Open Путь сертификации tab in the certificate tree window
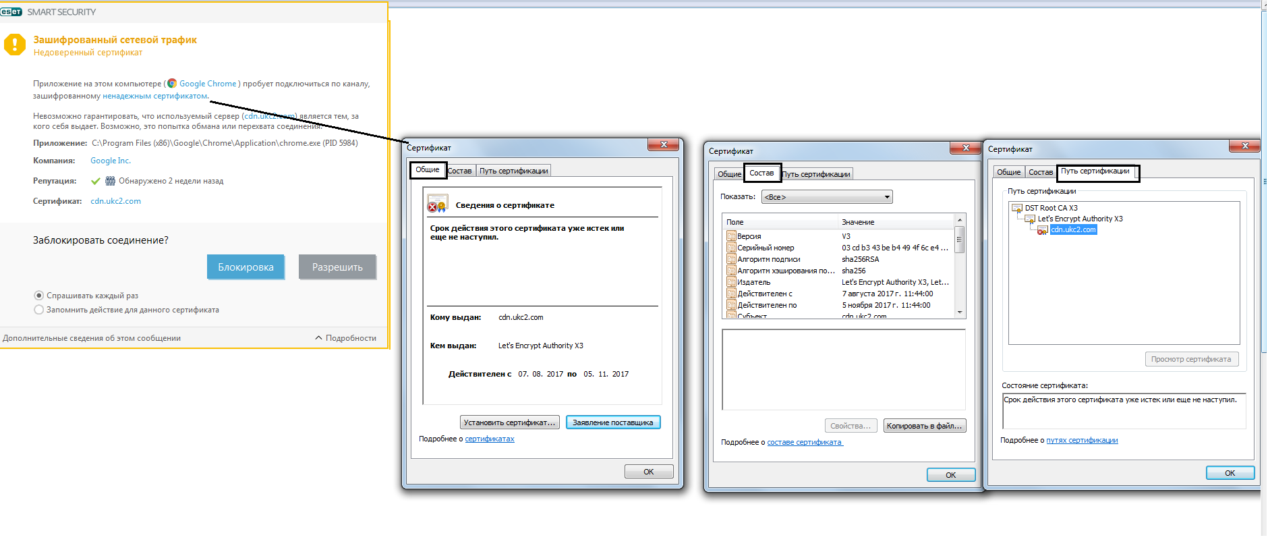This screenshot has width=1268, height=548. 1097,172
